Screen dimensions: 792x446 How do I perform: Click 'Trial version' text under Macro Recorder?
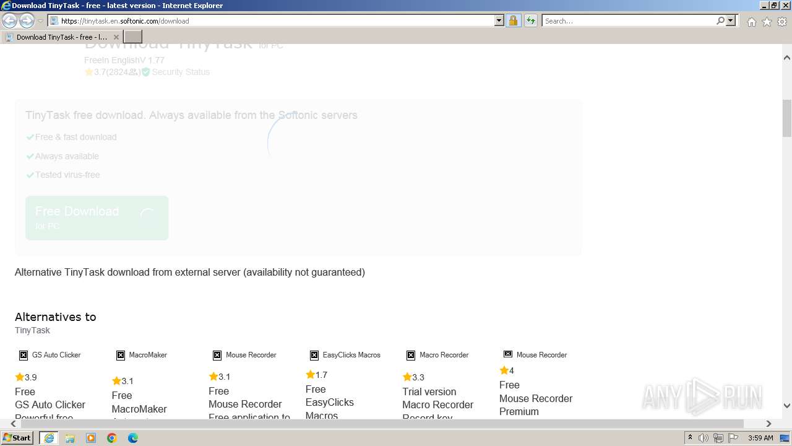coord(429,391)
